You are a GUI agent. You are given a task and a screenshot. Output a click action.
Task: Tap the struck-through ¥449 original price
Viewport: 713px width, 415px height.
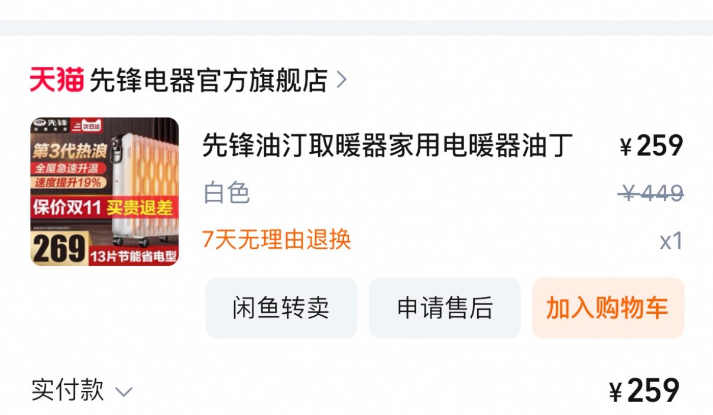pos(652,193)
